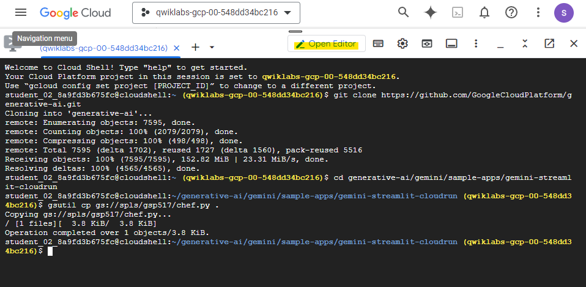Open the notifications bell

point(484,13)
